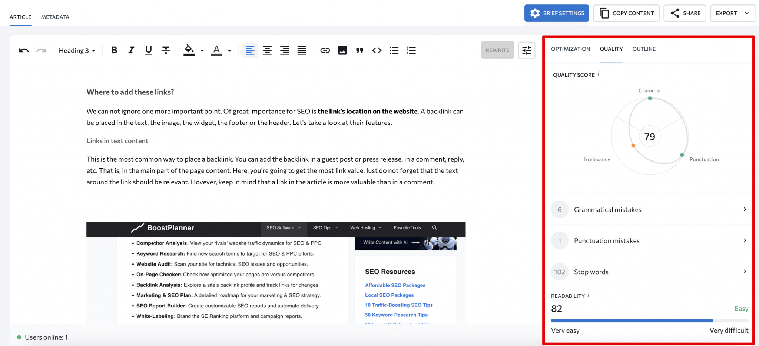The height and width of the screenshot is (346, 759).
Task: Apply italic formatting
Action: [131, 50]
